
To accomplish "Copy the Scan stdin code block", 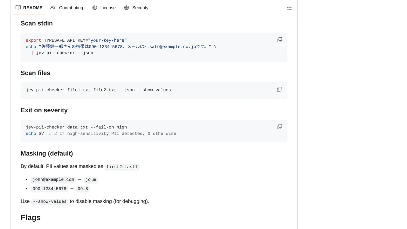I will pyautogui.click(x=279, y=40).
